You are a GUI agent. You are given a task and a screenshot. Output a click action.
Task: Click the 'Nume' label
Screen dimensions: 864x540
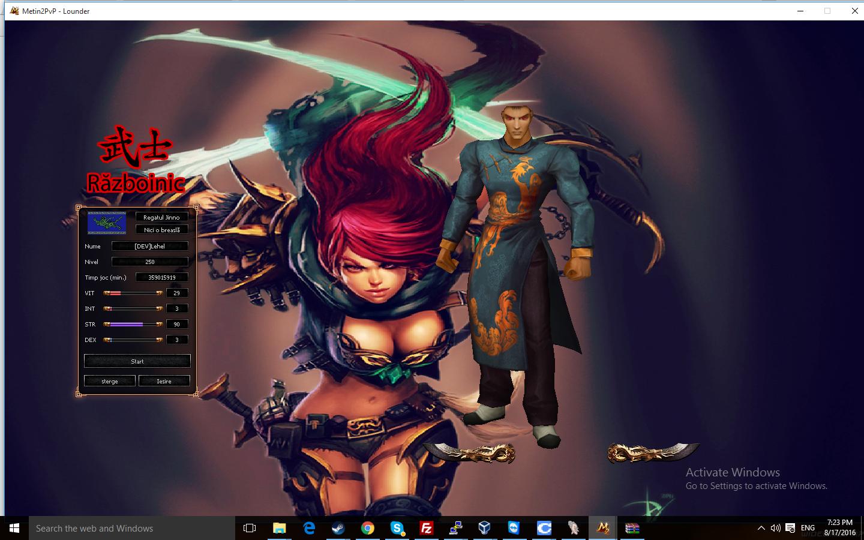point(92,246)
